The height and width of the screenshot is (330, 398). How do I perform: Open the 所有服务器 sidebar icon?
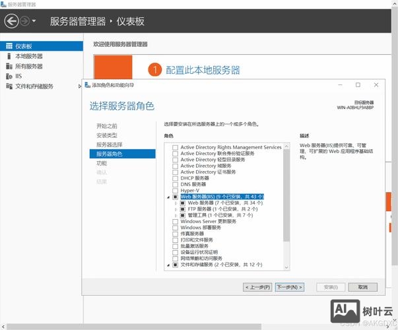pyautogui.click(x=9, y=66)
